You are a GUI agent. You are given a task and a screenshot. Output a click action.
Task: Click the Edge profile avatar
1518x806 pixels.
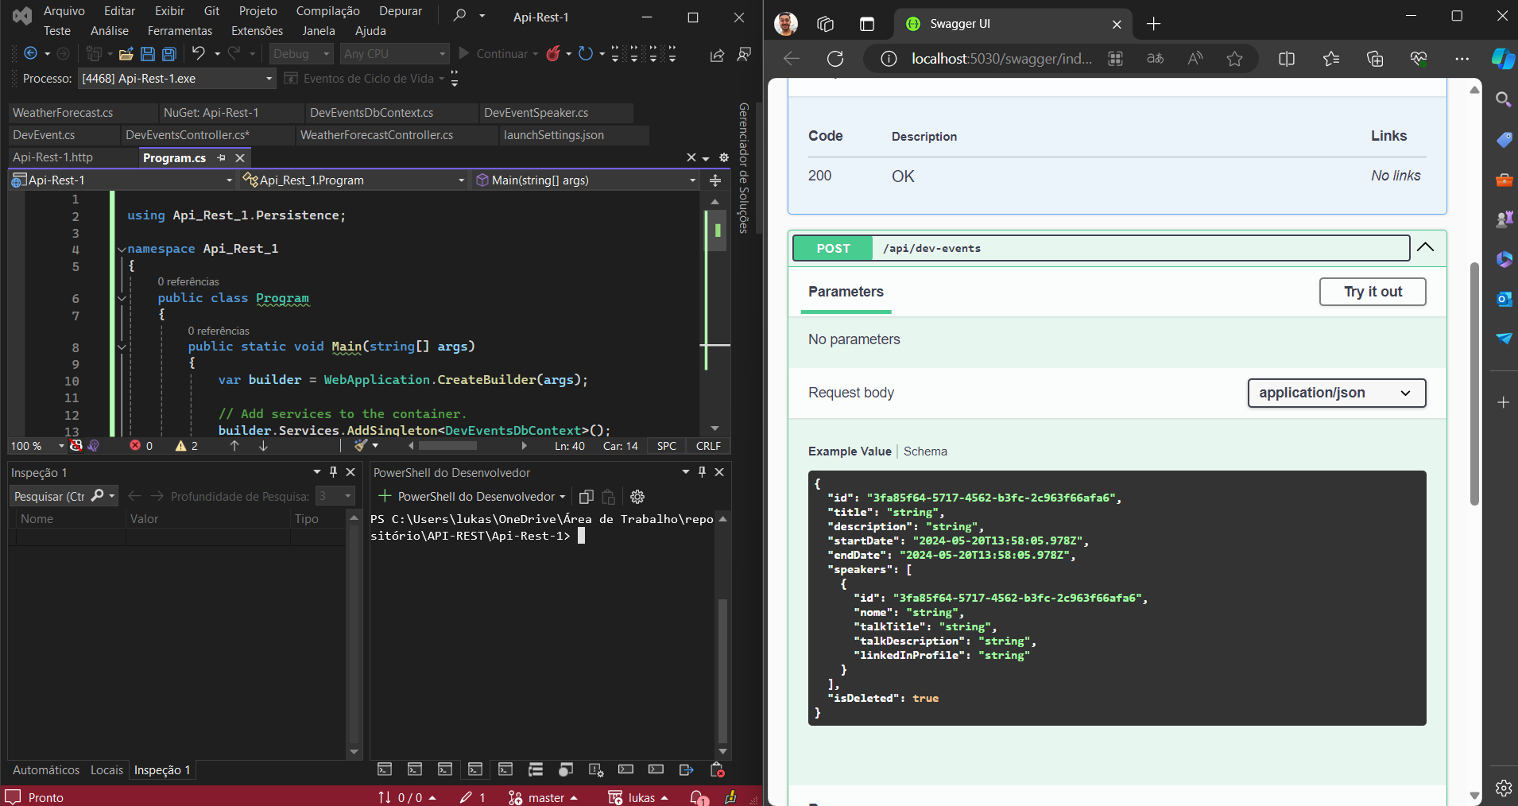(x=786, y=24)
